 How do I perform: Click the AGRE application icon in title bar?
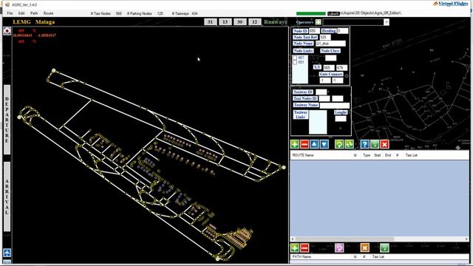[x=7, y=4]
